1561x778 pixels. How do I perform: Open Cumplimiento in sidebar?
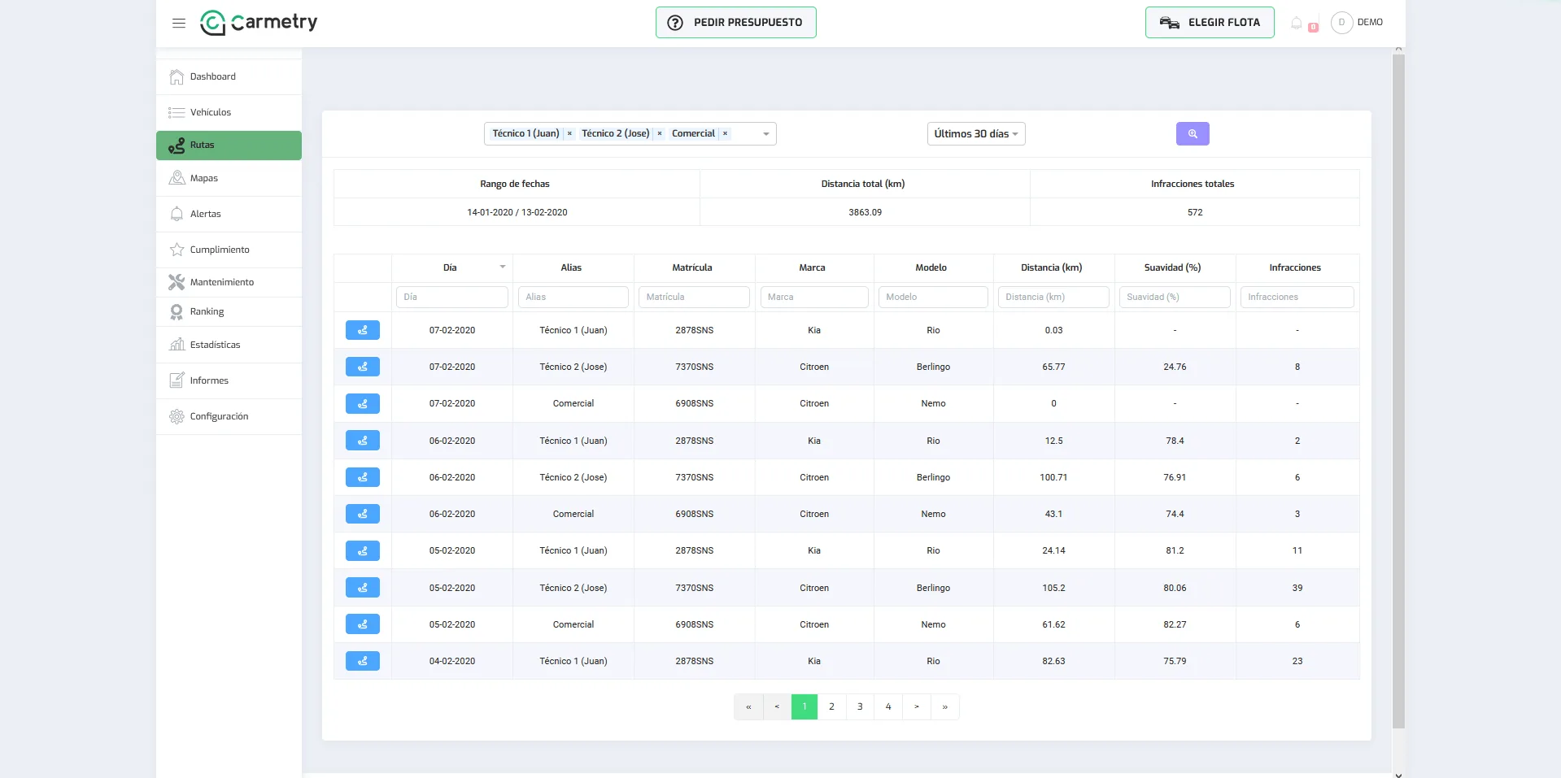coord(229,250)
